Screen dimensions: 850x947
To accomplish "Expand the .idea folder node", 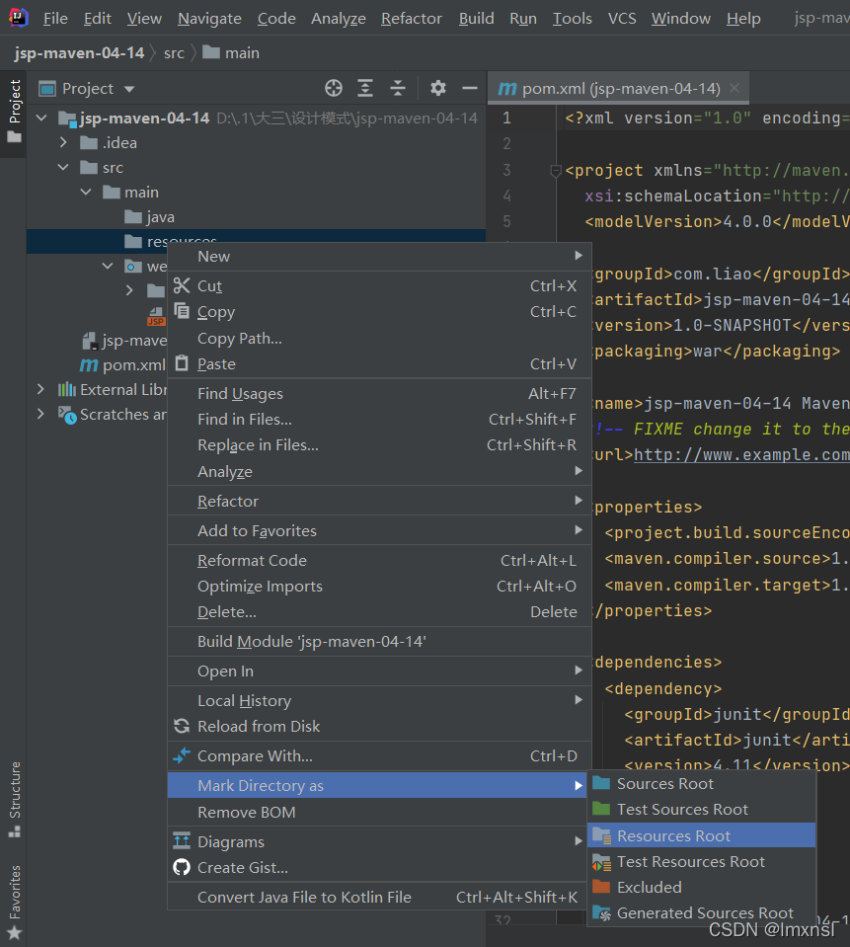I will tap(63, 142).
